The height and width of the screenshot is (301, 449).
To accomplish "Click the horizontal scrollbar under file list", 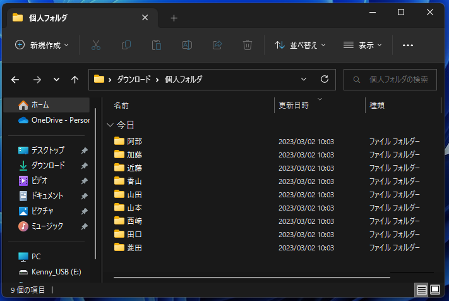I will [x=253, y=276].
